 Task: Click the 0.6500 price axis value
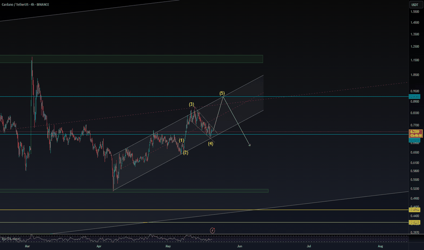[415, 153]
